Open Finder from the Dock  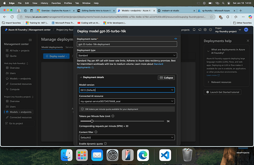(66, 155)
